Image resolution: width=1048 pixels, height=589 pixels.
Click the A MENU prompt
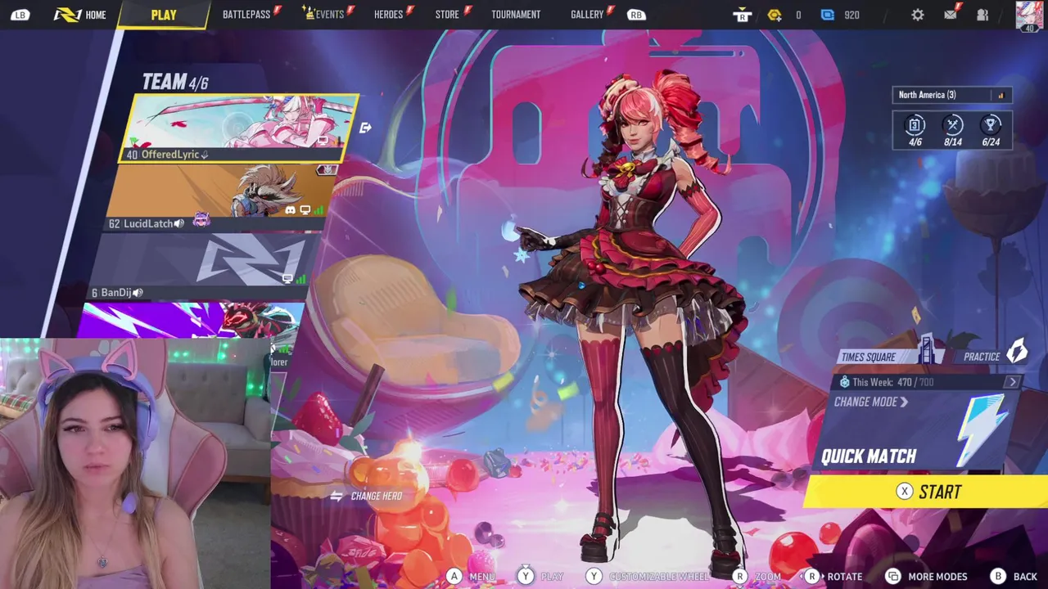pyautogui.click(x=471, y=577)
